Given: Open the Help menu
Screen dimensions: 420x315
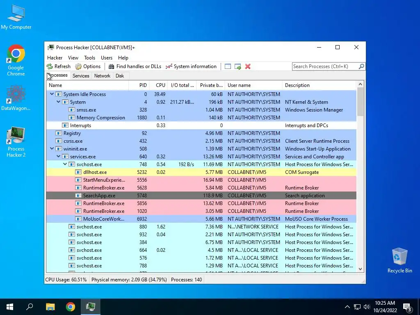Looking at the screenshot, I should (x=123, y=58).
